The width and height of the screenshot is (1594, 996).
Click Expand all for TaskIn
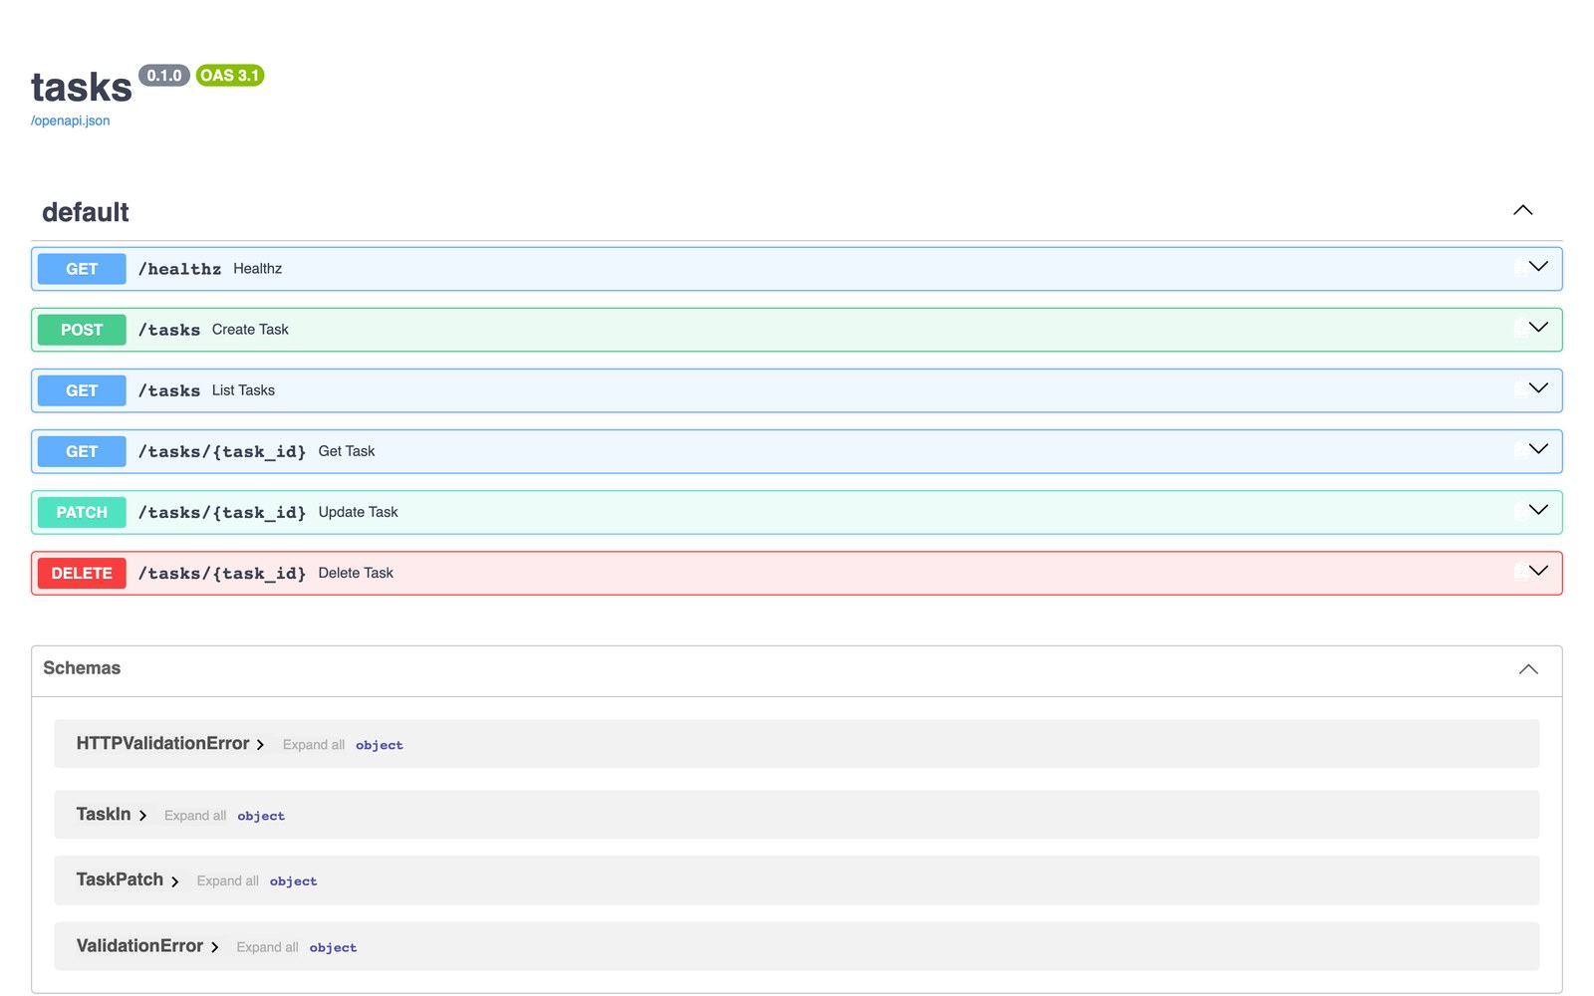[x=195, y=816]
